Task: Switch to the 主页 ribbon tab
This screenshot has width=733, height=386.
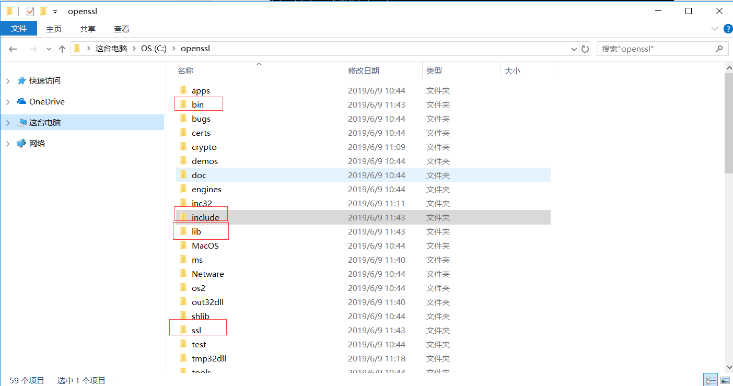Action: (54, 29)
